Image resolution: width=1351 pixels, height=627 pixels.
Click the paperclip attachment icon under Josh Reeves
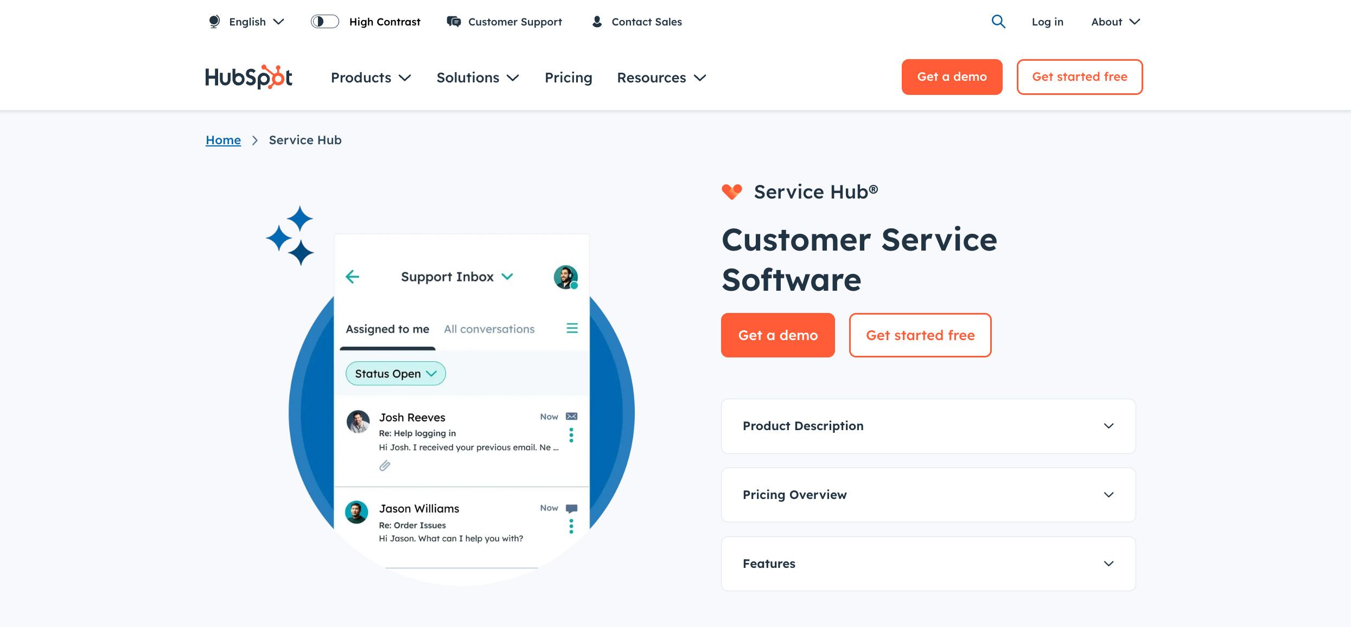click(385, 466)
